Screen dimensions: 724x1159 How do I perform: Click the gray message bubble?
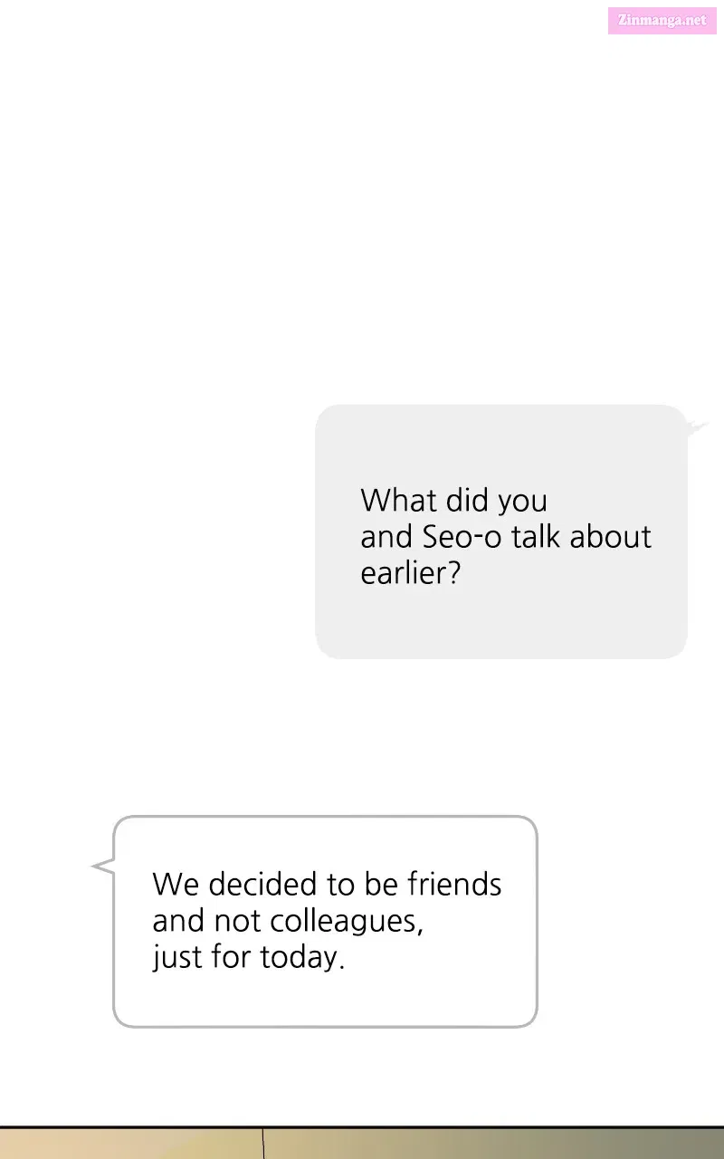[x=501, y=532]
